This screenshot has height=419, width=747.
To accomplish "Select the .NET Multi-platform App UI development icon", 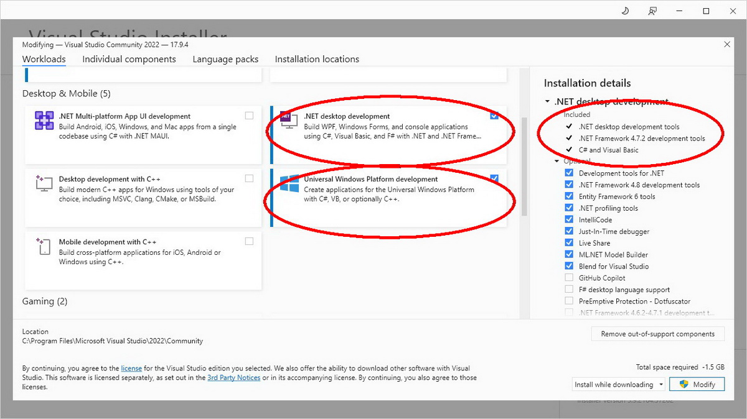I will [x=44, y=121].
